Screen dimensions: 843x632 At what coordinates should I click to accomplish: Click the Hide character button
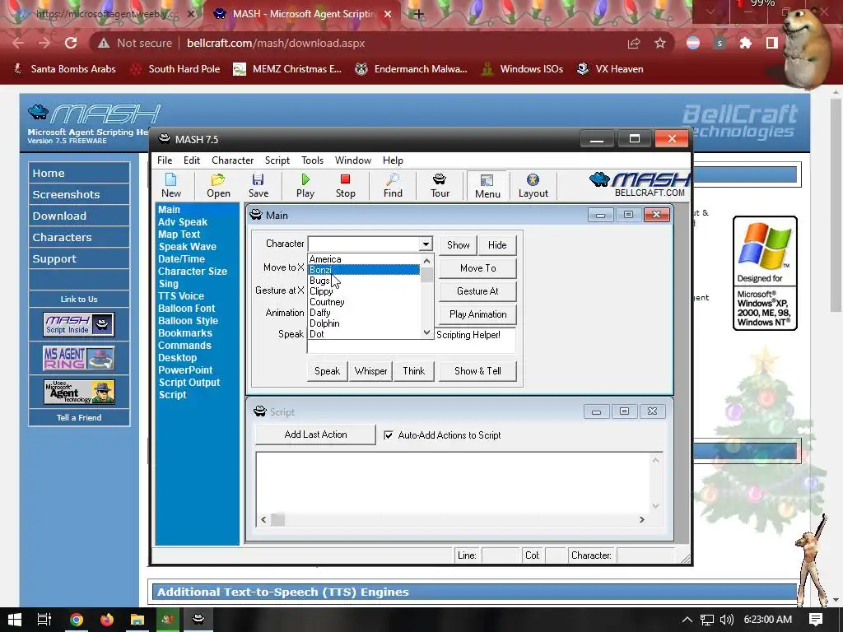point(496,245)
